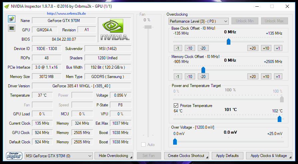Click the P8 P-State value
Viewport: 298px width, 164px height.
click(121, 105)
